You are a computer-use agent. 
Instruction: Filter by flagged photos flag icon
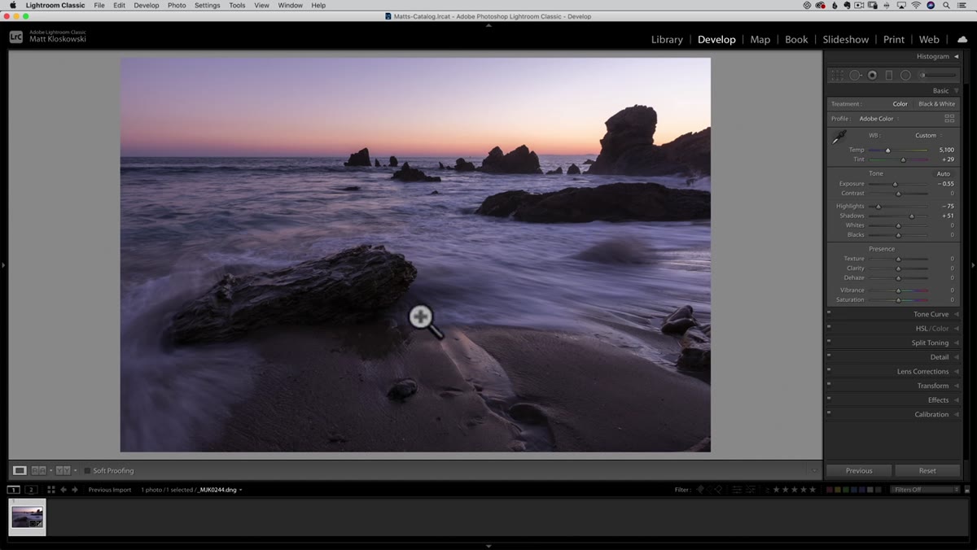(699, 490)
